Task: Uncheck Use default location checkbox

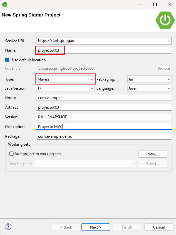Action: 7,60
